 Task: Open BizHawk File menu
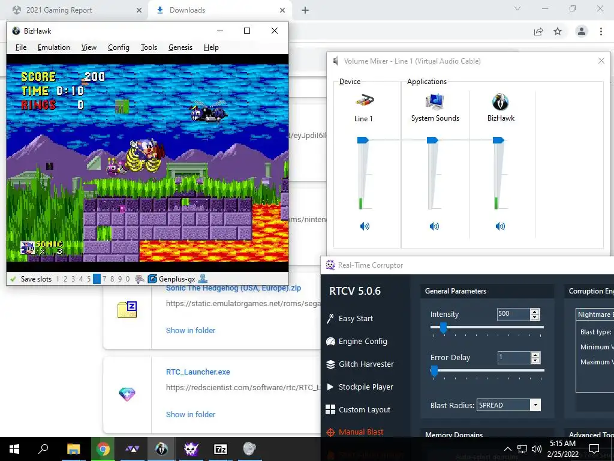pyautogui.click(x=21, y=47)
